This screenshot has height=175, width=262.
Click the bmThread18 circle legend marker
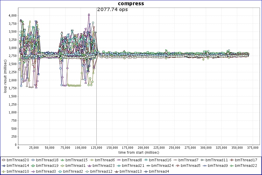(33, 160)
